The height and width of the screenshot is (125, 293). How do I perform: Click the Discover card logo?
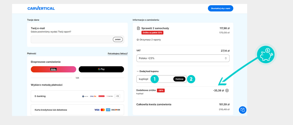tap(116, 110)
